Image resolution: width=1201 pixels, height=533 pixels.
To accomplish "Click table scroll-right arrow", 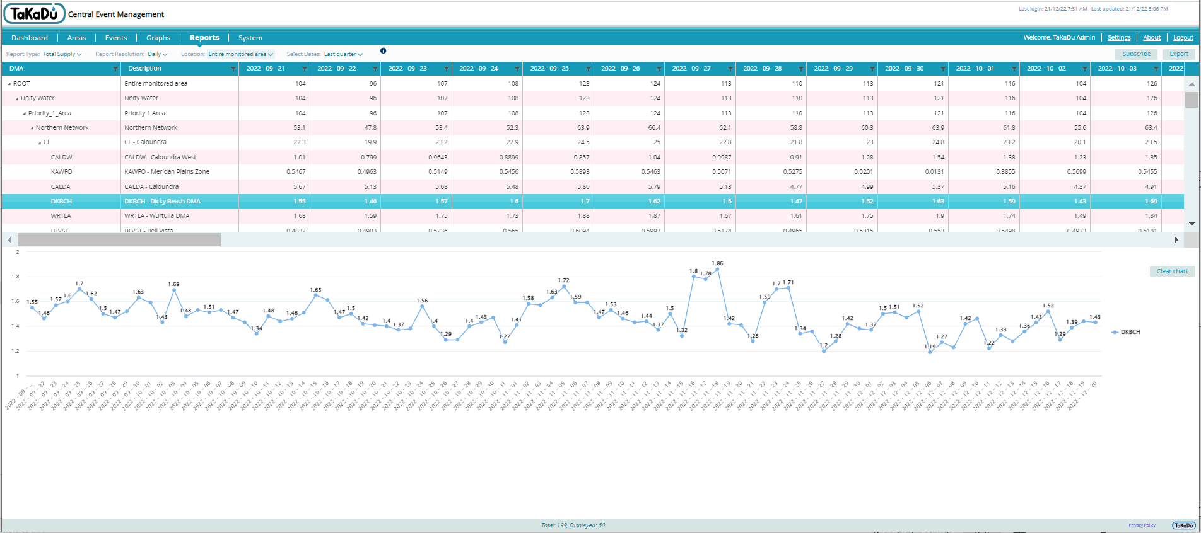I will [1176, 239].
